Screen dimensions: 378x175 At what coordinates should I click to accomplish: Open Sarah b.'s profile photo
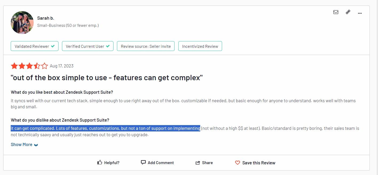coord(22,22)
